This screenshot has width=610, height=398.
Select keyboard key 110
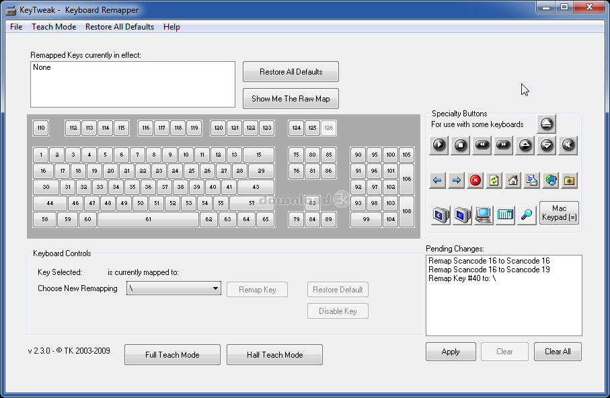coord(41,128)
